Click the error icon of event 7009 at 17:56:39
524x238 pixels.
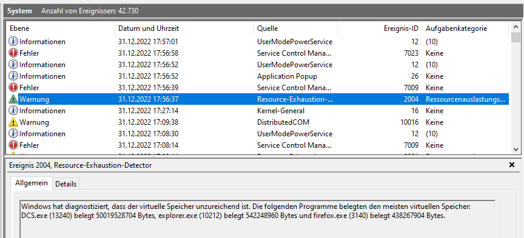tap(13, 88)
